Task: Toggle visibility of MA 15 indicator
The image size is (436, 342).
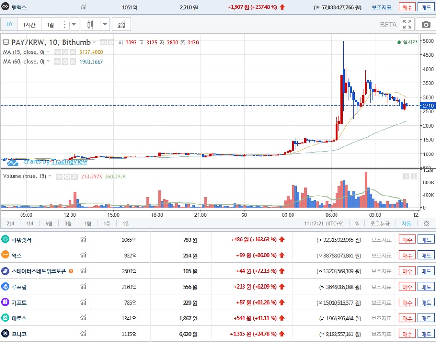Action: coord(57,52)
